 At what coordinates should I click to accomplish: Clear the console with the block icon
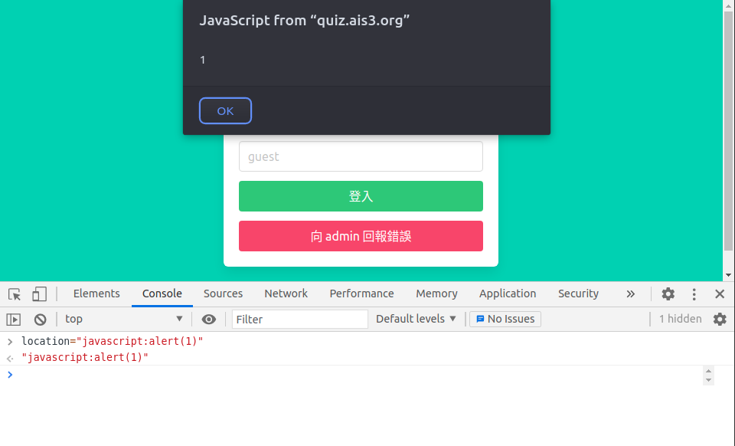click(40, 320)
